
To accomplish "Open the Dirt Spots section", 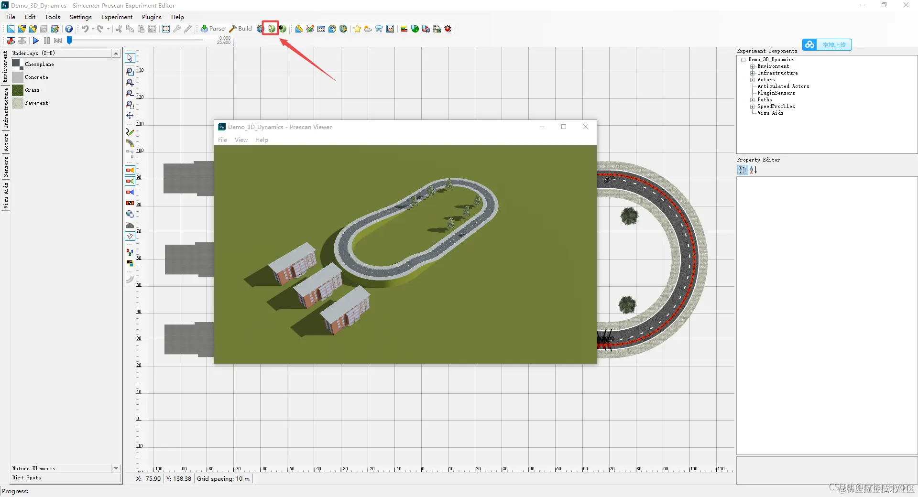I will tap(66, 477).
